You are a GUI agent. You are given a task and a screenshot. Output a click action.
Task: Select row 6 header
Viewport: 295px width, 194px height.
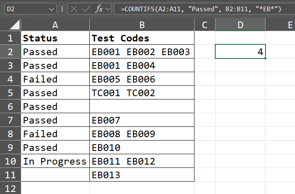[x=10, y=107]
